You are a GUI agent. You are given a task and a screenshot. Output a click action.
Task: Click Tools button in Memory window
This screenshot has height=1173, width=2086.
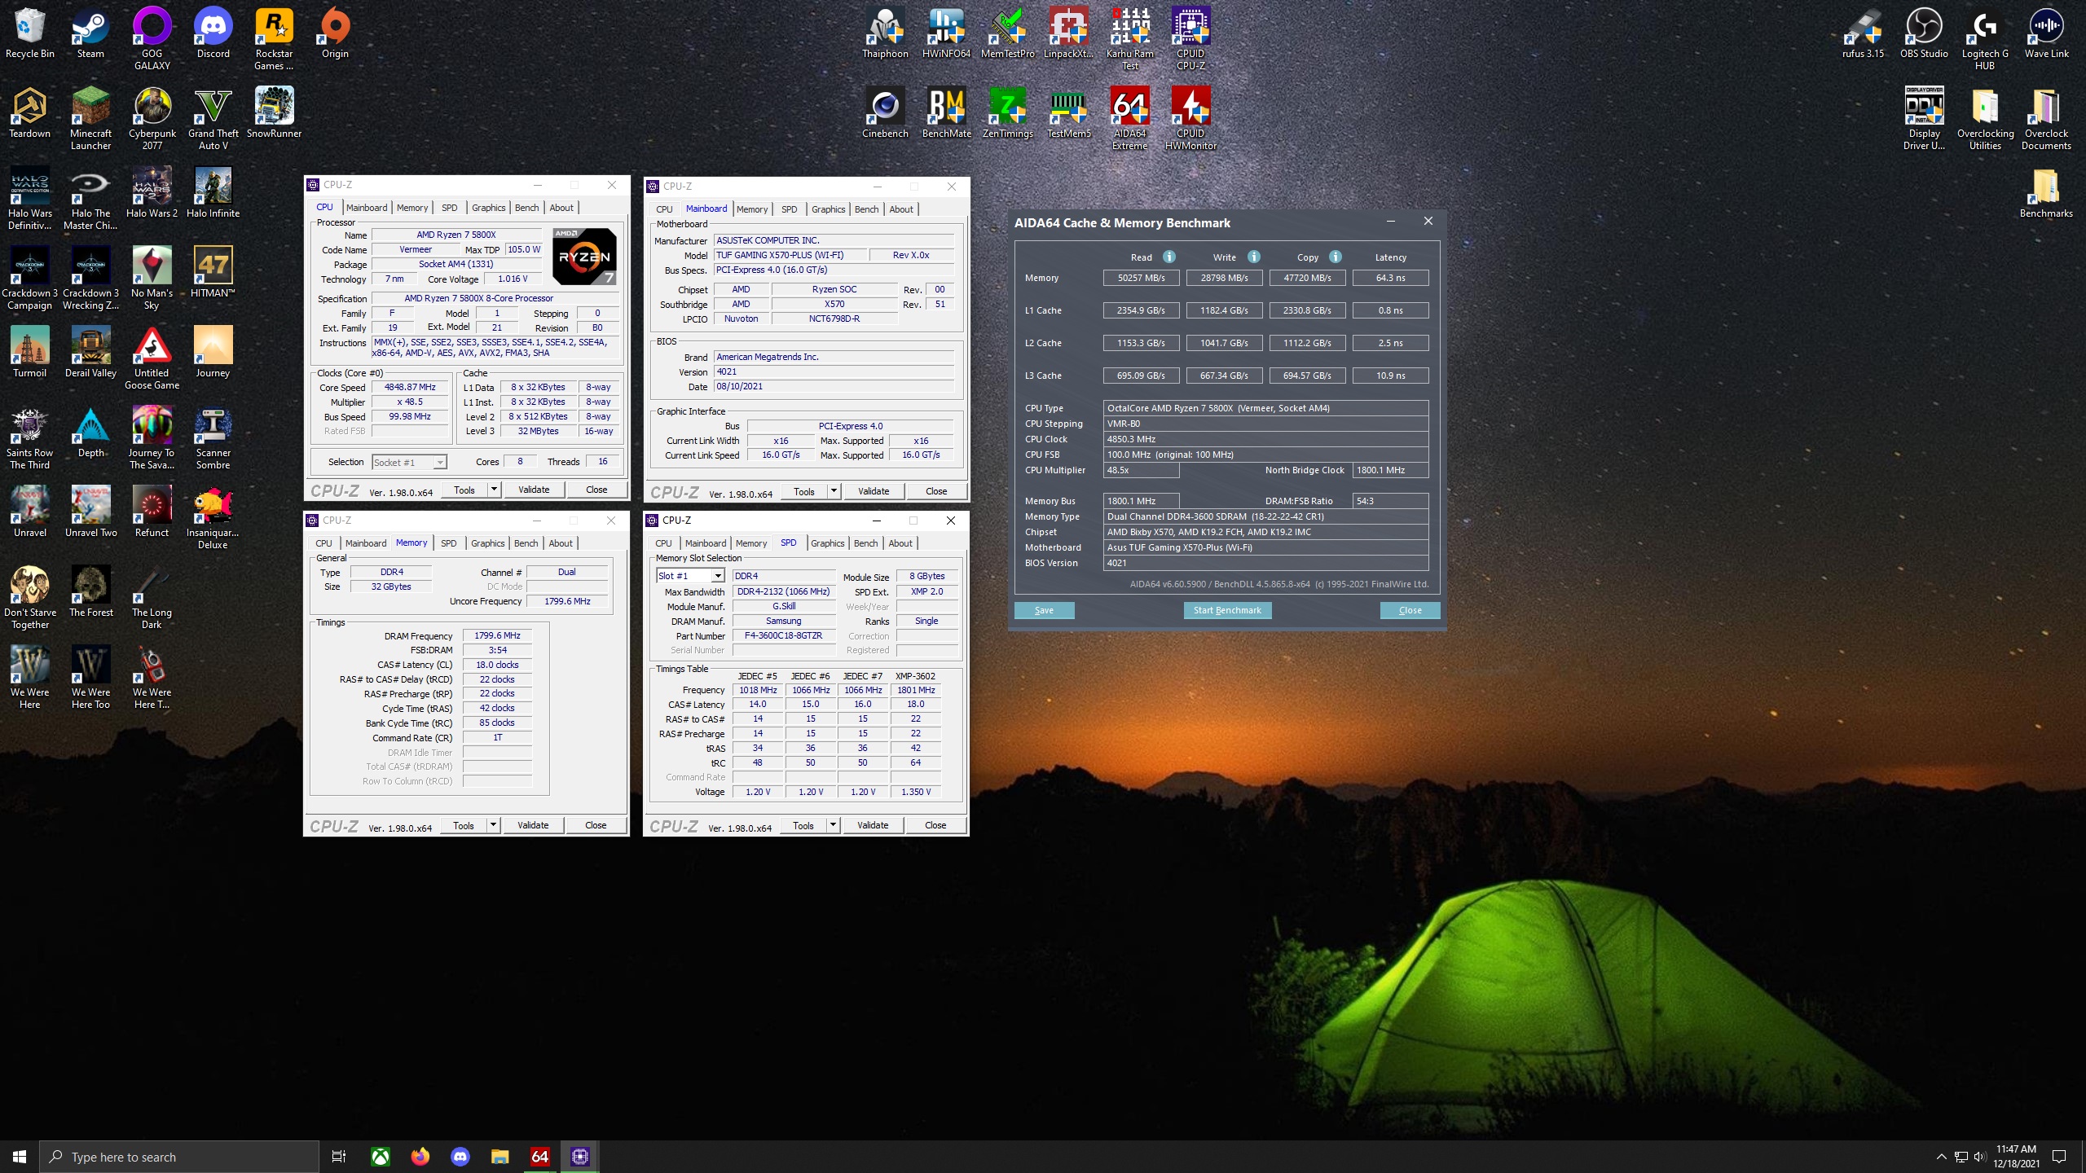(464, 825)
